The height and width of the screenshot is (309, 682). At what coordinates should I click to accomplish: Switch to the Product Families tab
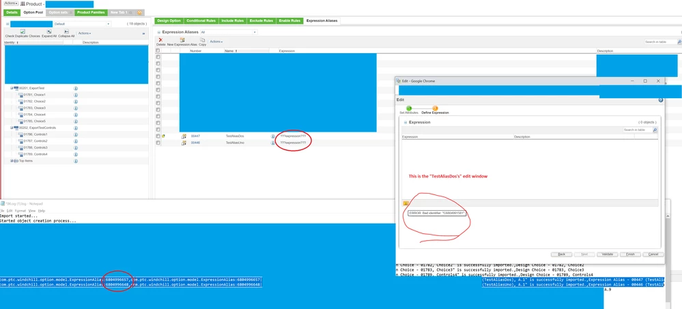pyautogui.click(x=91, y=12)
